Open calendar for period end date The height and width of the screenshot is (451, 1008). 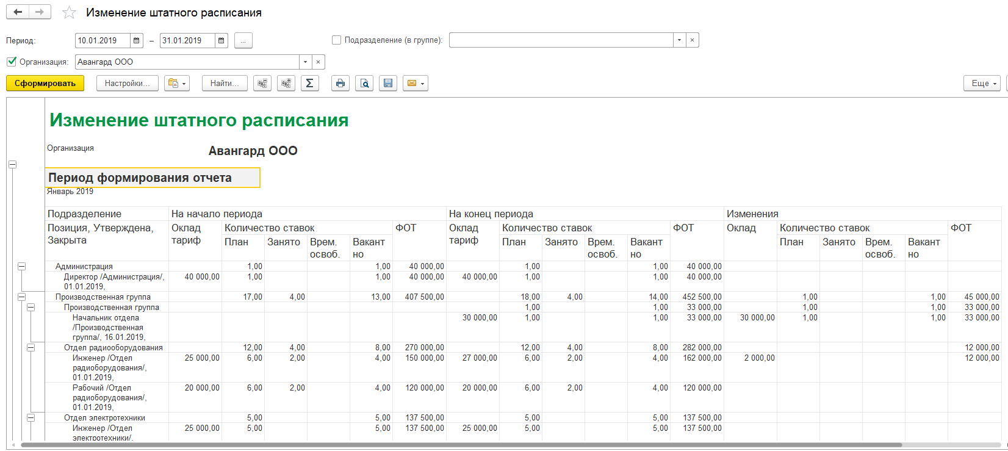[221, 41]
